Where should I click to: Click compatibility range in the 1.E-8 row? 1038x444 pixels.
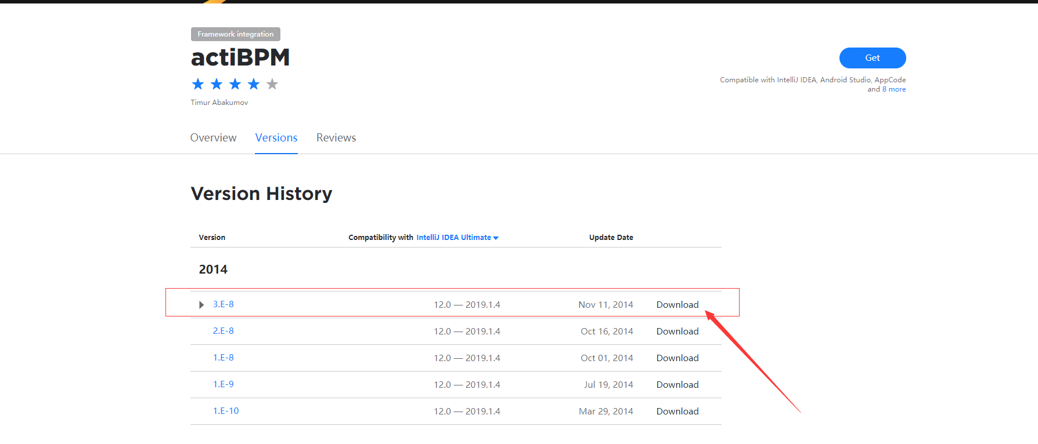point(467,358)
